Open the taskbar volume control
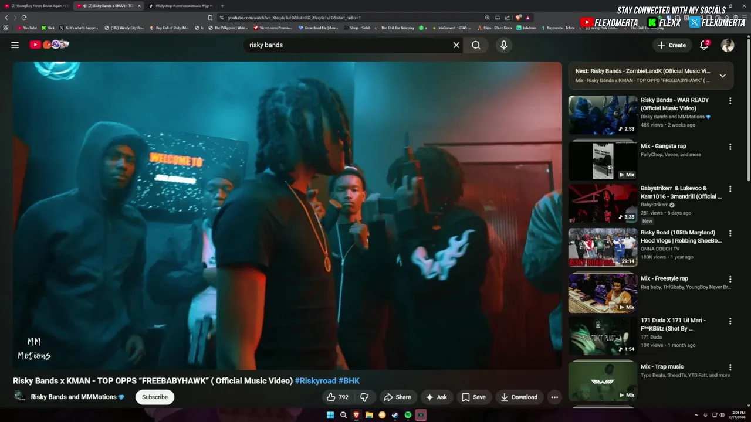Viewport: 751px width, 422px height. click(722, 415)
